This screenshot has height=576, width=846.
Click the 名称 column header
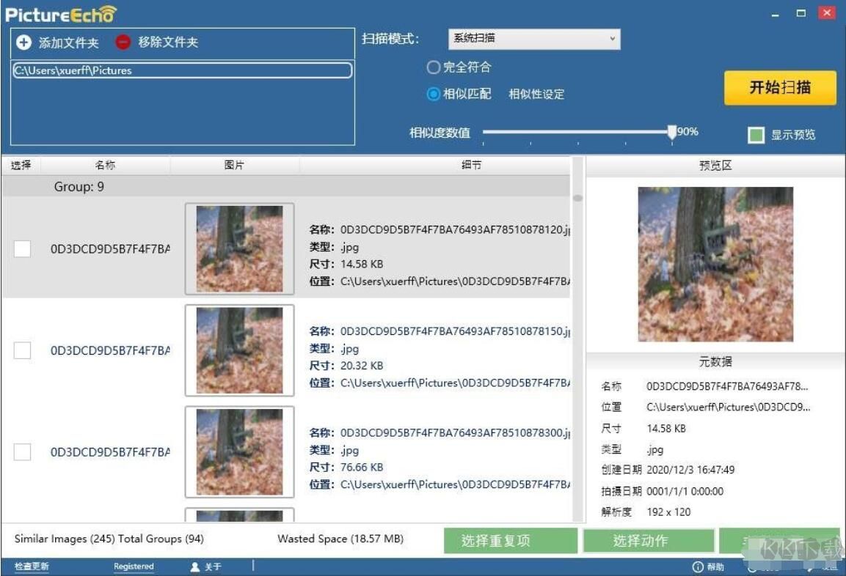pyautogui.click(x=106, y=165)
